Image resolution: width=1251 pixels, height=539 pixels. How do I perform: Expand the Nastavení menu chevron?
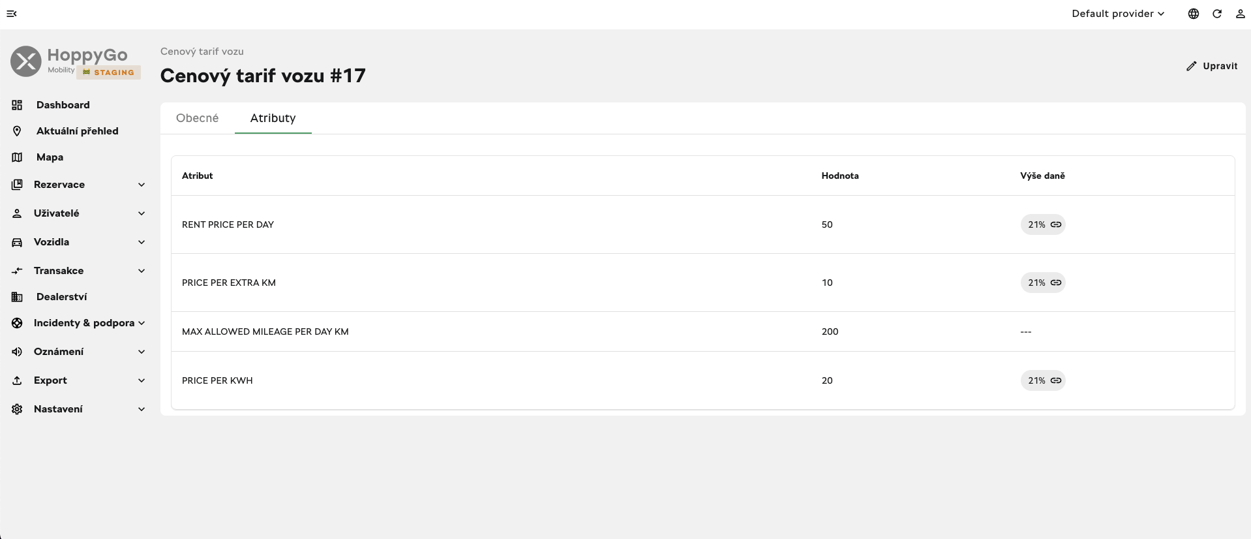pyautogui.click(x=142, y=409)
